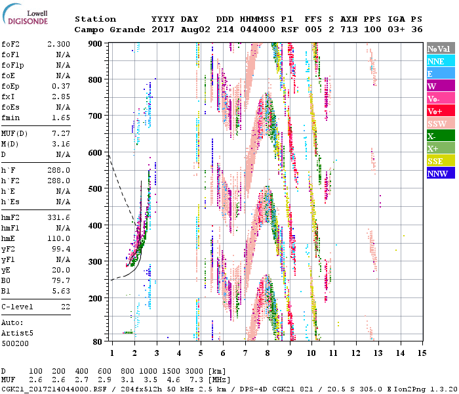Click the 900 tick on height axis
The height and width of the screenshot is (394, 459).
click(x=96, y=43)
